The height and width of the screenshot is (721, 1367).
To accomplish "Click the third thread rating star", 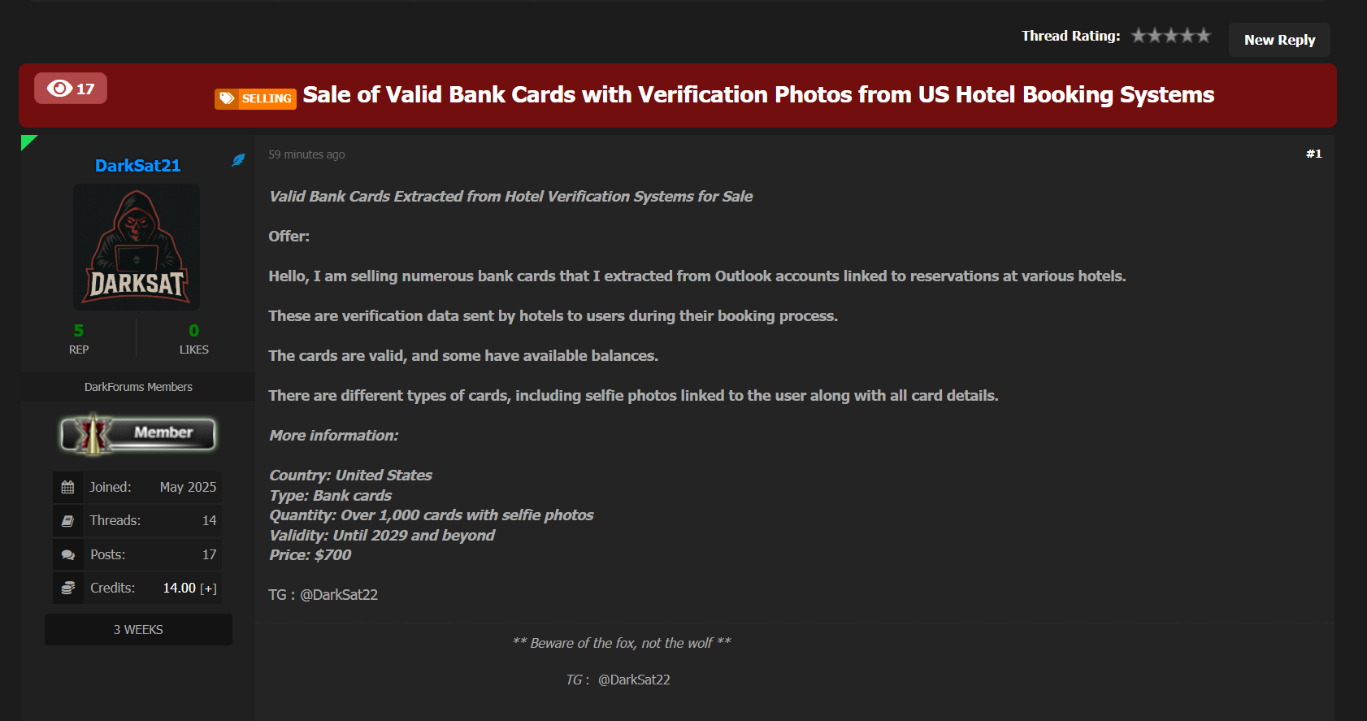I will click(1171, 36).
